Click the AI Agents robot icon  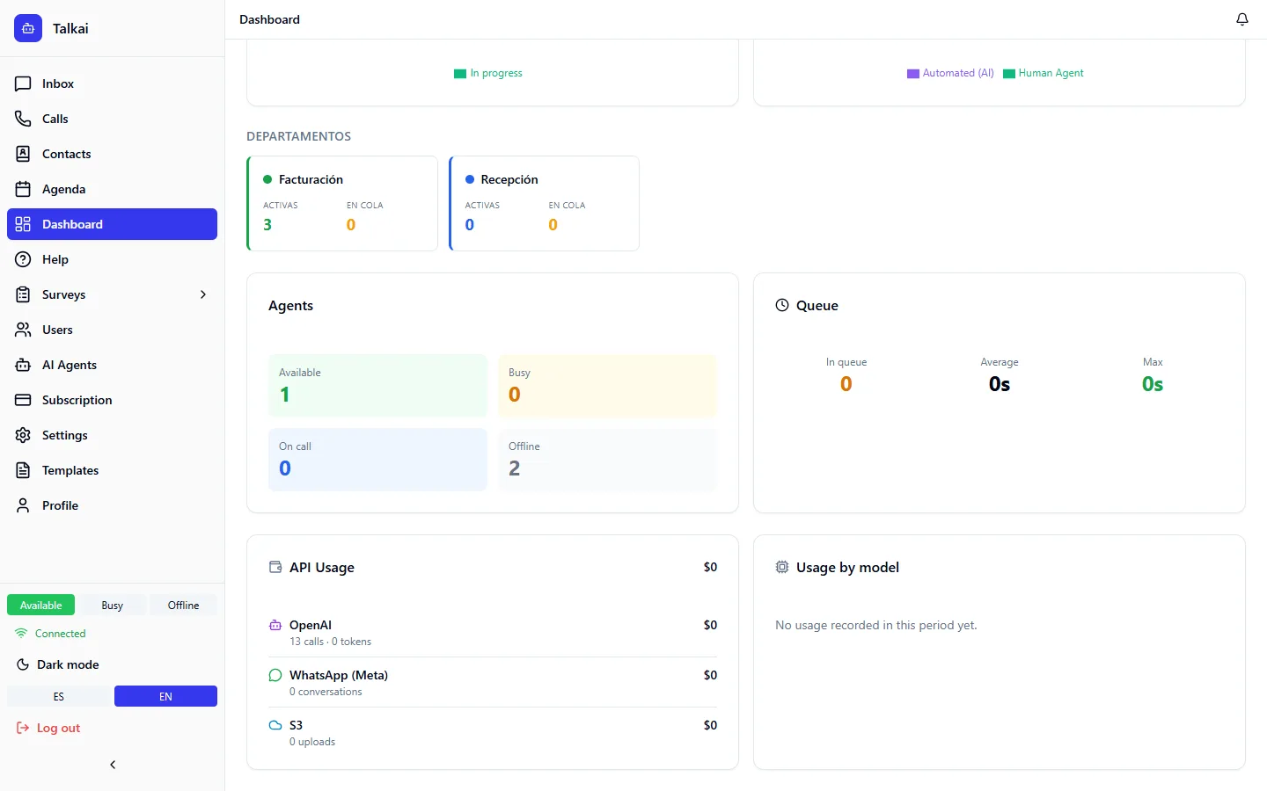tap(23, 365)
